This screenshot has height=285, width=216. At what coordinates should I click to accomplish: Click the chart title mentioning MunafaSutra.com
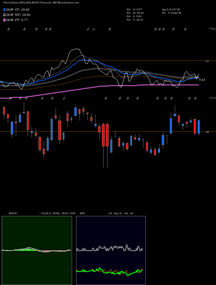[x=41, y=3]
